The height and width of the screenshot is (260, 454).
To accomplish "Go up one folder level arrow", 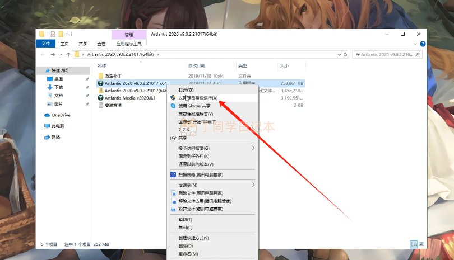I will point(68,54).
